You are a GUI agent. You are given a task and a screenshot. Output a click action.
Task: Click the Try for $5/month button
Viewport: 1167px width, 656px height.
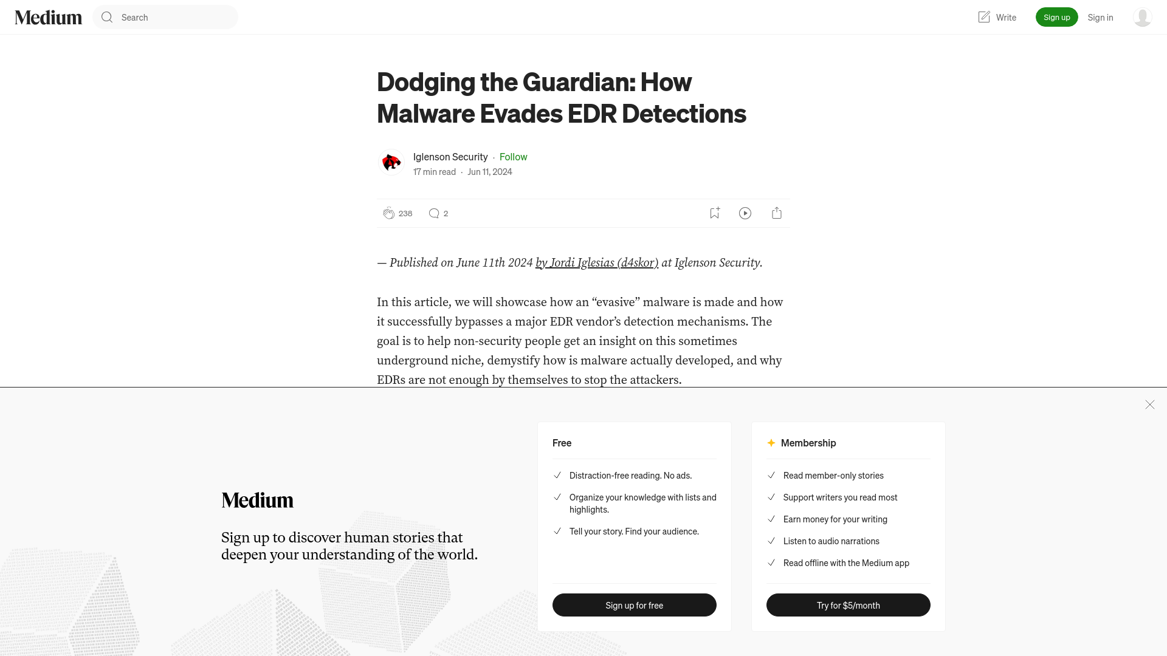(x=848, y=605)
